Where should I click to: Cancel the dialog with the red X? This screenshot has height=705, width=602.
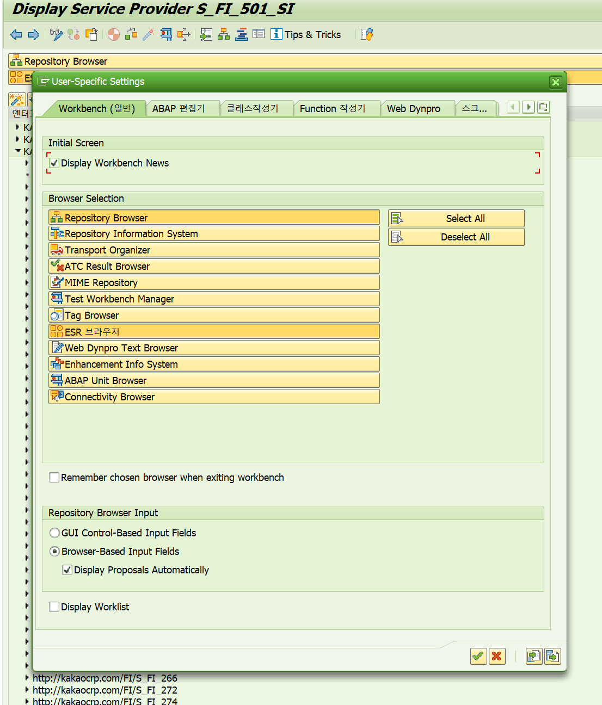click(497, 657)
